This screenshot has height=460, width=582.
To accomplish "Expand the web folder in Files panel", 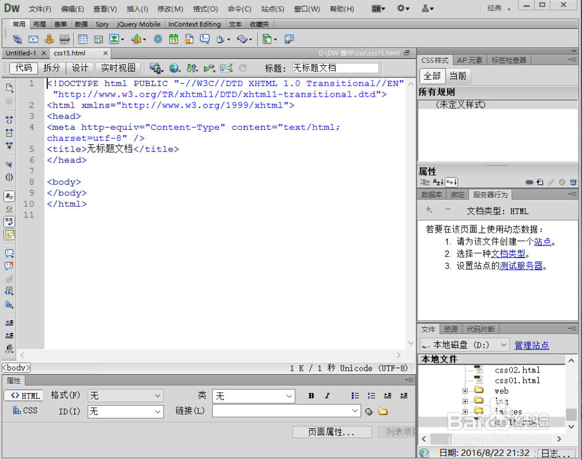I will (x=466, y=391).
